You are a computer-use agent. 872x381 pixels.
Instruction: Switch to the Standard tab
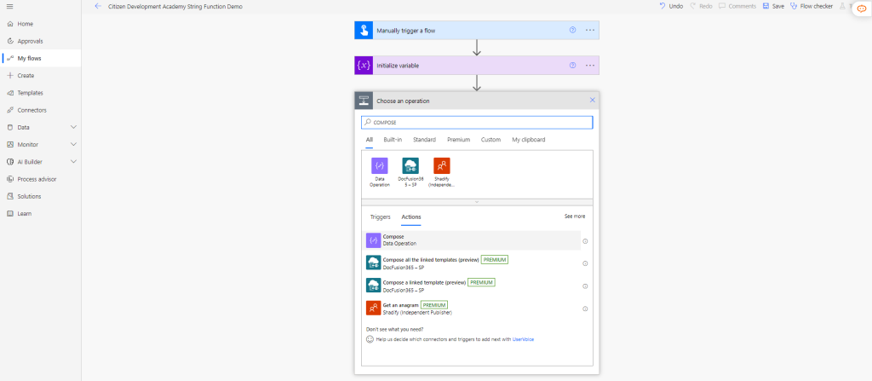[x=424, y=140]
